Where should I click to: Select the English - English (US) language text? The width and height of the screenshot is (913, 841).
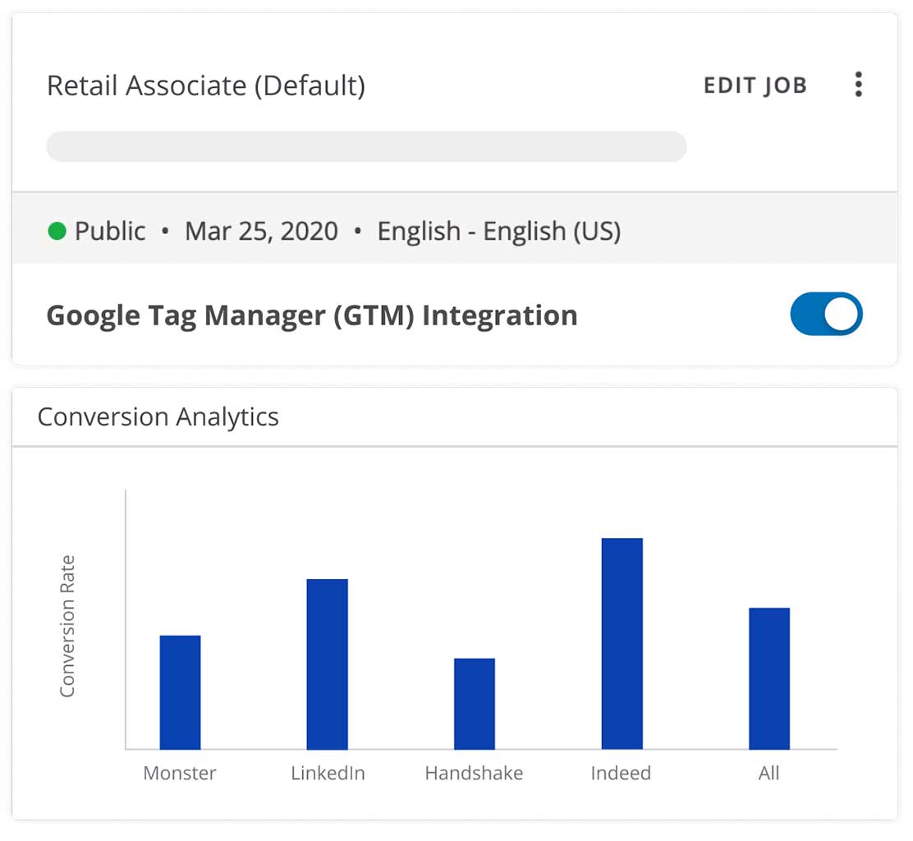coord(498,232)
